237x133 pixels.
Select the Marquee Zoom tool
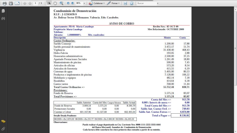(61, 3)
